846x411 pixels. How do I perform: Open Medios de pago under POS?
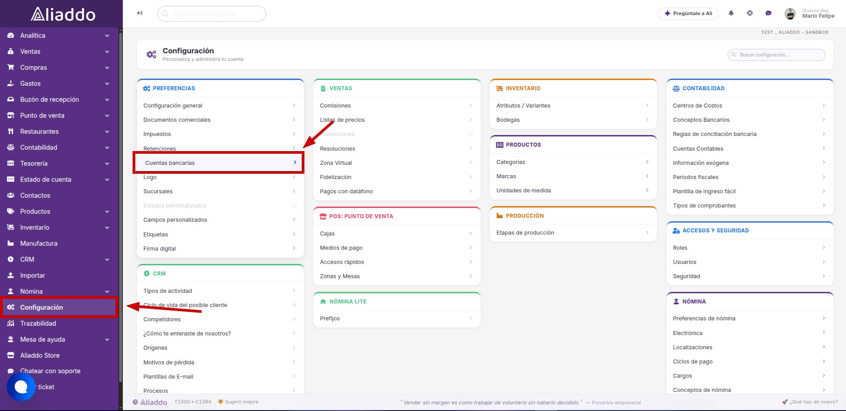coord(397,248)
